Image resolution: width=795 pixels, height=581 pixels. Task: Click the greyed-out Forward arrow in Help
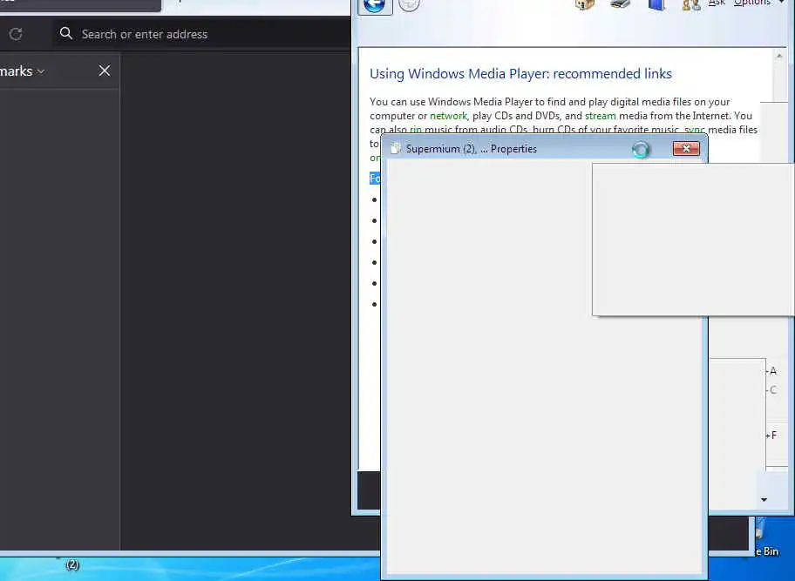click(409, 4)
